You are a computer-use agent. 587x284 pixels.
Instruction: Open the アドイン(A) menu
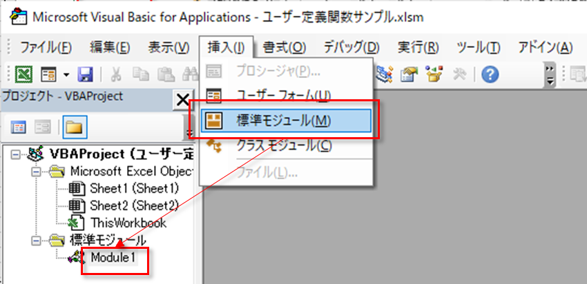click(545, 48)
